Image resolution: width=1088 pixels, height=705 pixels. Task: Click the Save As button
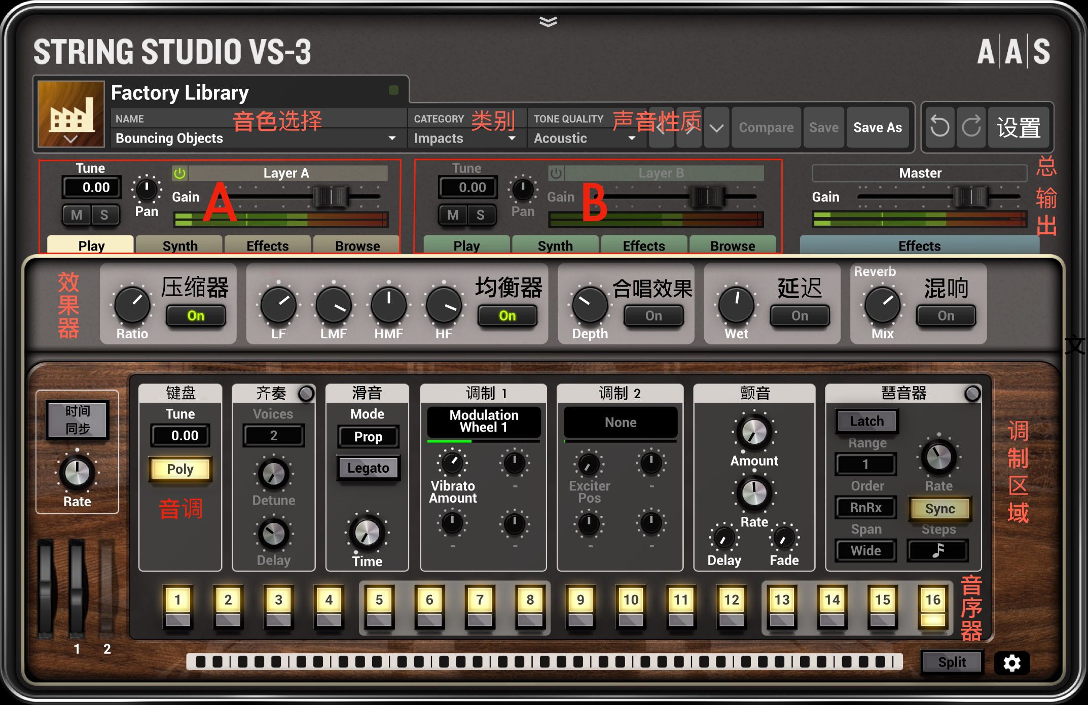[x=878, y=127]
